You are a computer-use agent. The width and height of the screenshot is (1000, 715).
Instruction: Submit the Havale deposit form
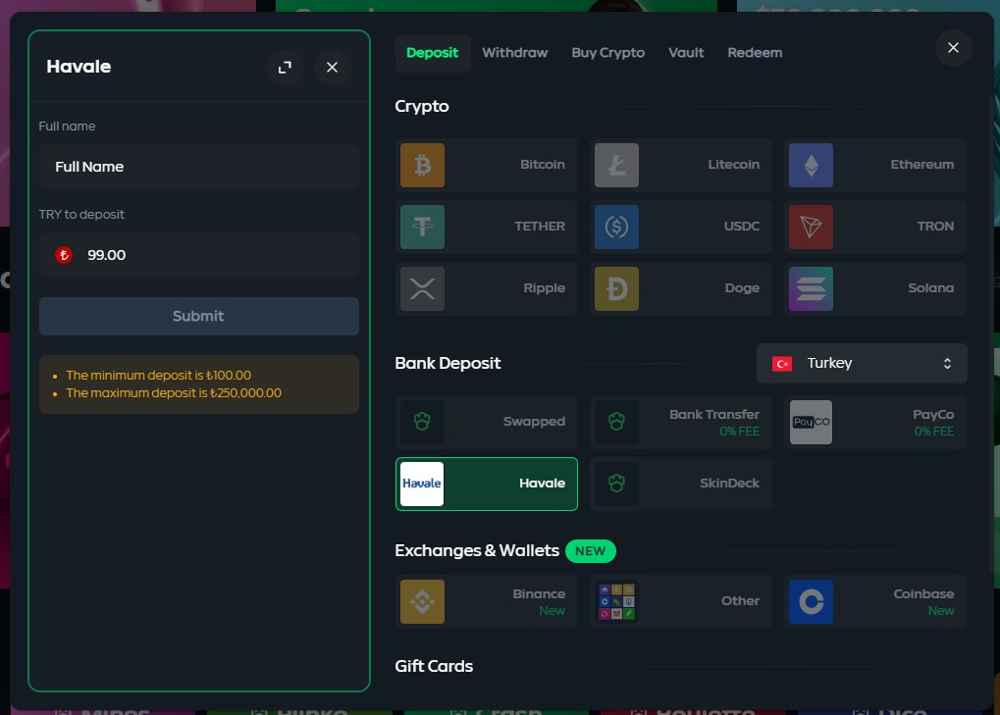click(x=199, y=316)
